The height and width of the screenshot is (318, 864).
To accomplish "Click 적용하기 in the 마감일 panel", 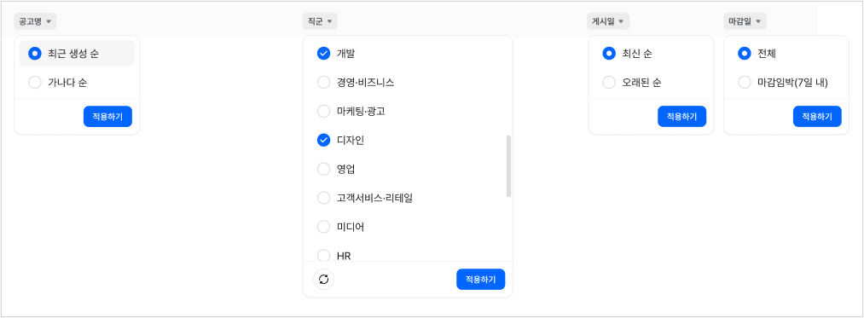I will click(x=817, y=116).
